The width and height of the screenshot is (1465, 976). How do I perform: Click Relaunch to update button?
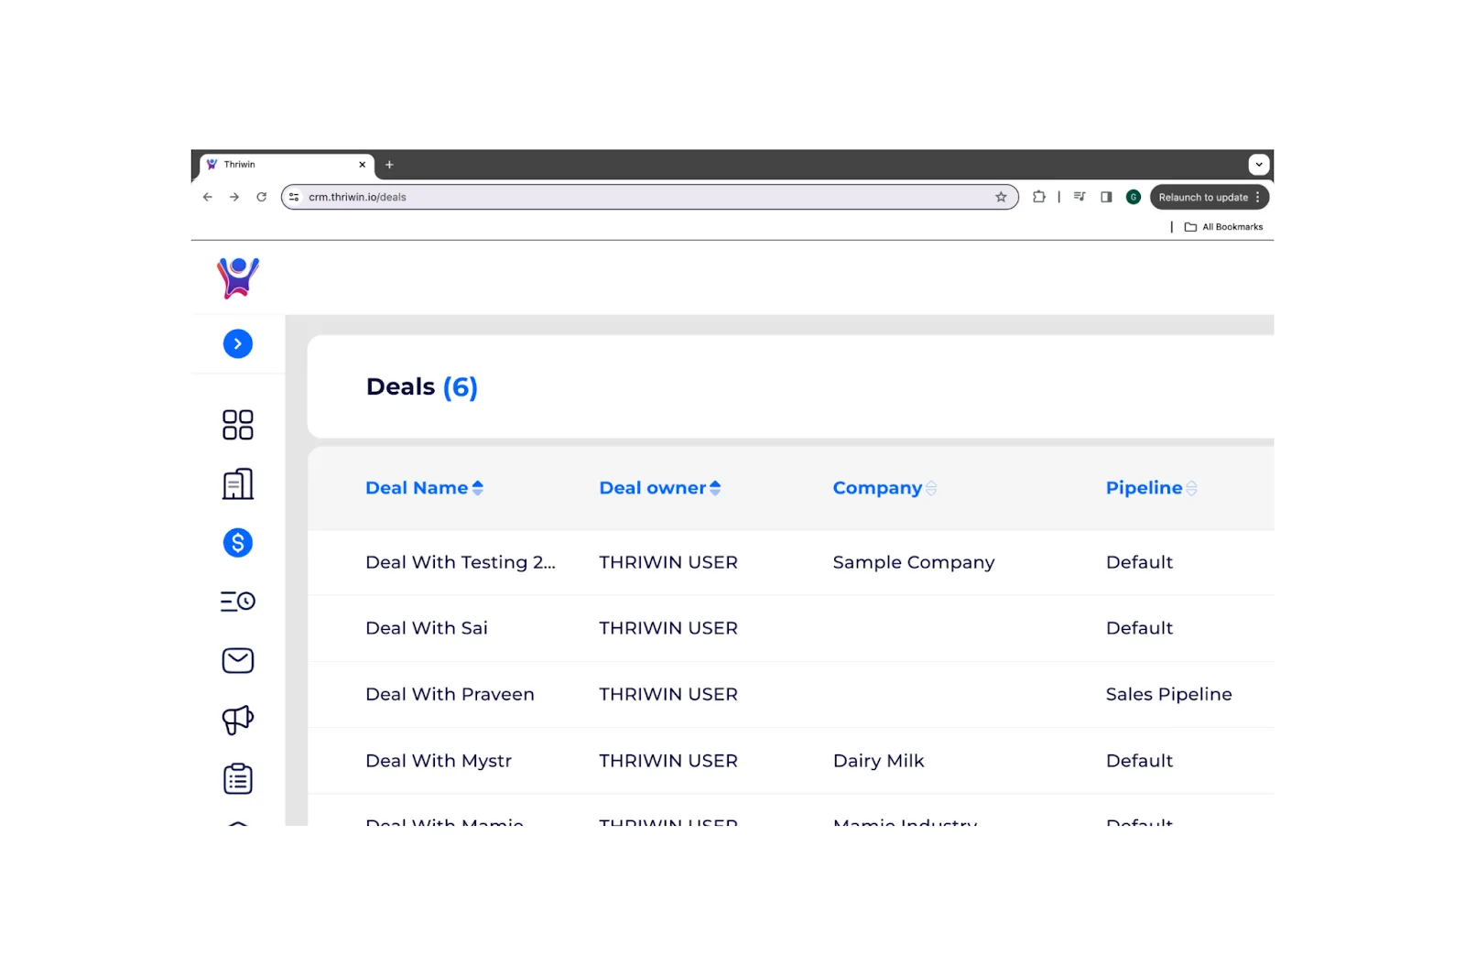click(1210, 197)
